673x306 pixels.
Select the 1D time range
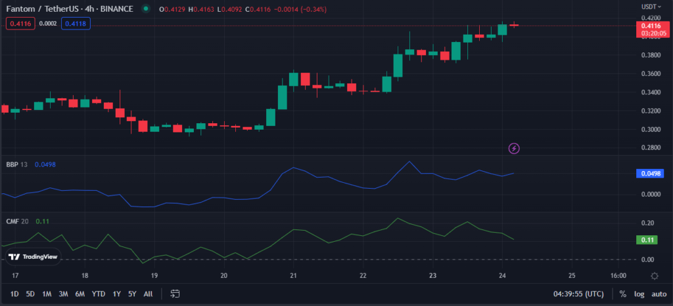[x=14, y=294]
